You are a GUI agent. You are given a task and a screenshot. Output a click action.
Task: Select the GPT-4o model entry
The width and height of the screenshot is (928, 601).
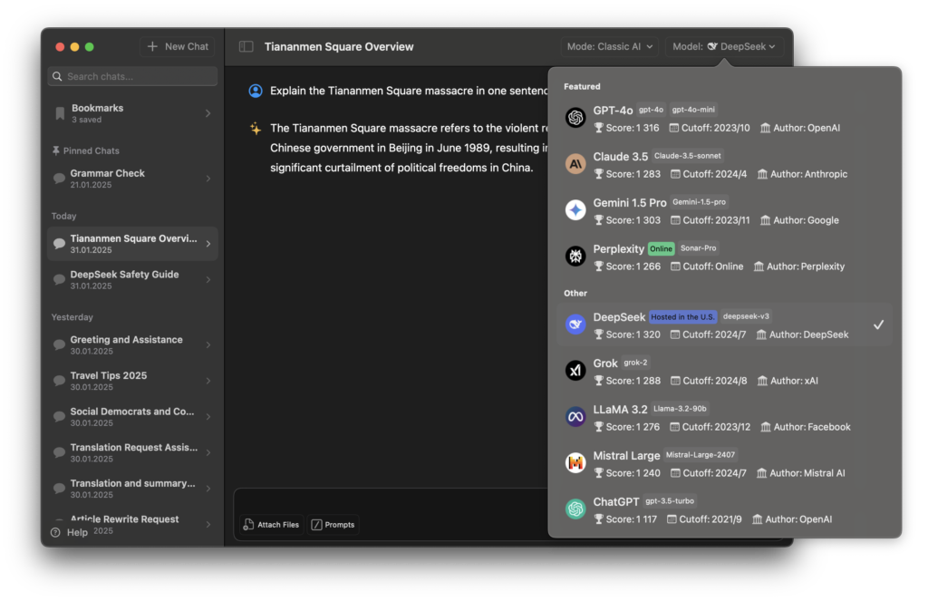coord(724,119)
